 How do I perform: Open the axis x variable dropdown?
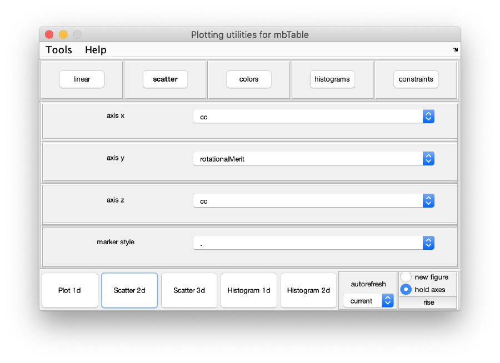pyautogui.click(x=428, y=117)
